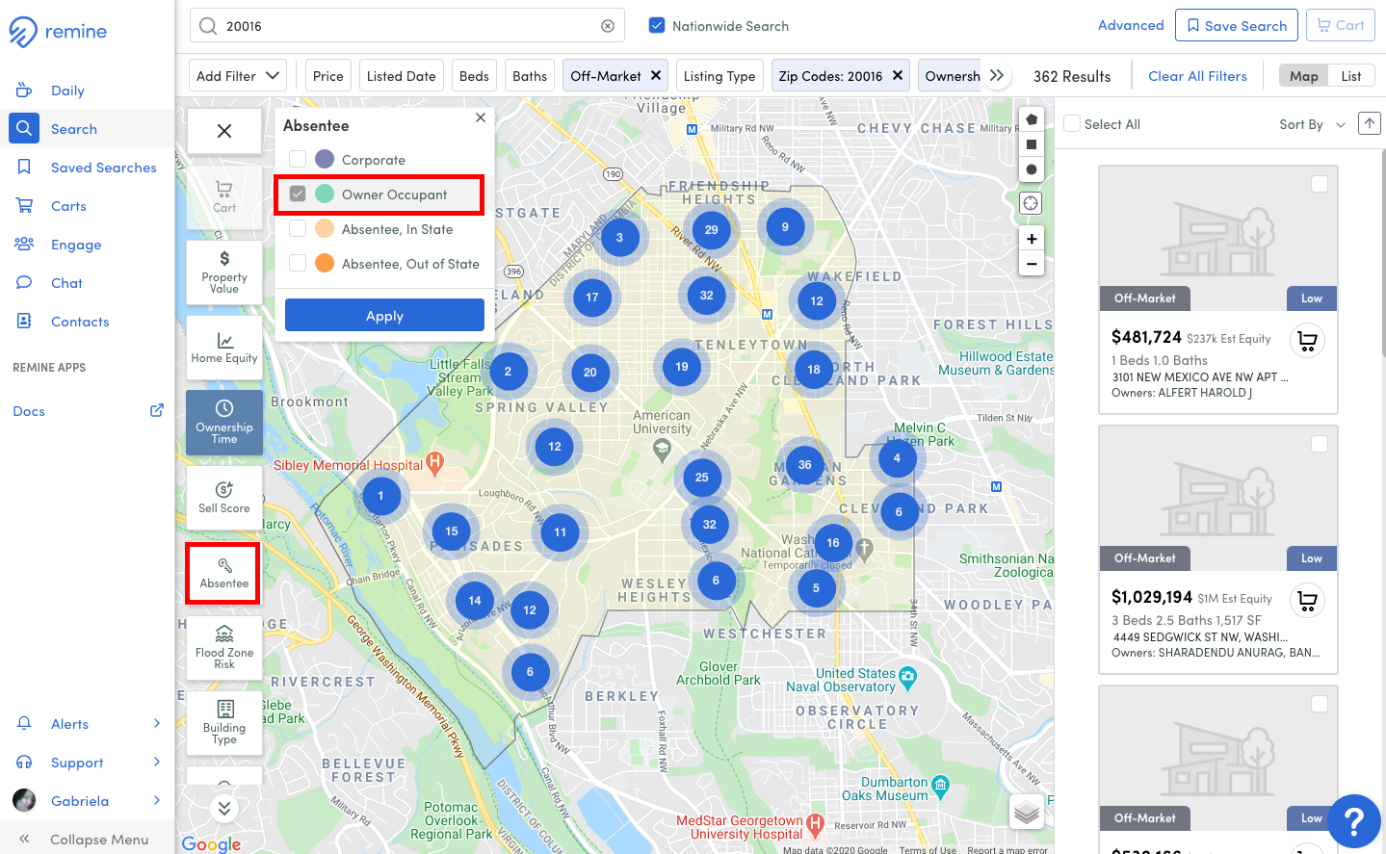
Task: Uncheck the Owner Occupant option
Action: point(298,194)
